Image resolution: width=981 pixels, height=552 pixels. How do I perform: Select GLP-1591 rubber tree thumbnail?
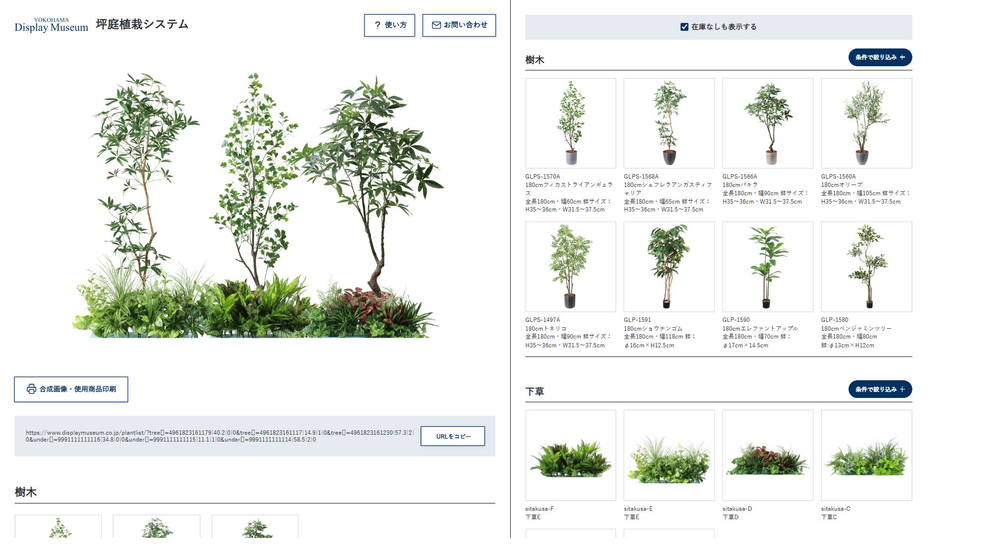coord(669,266)
